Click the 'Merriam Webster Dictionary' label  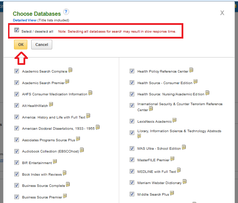[159, 183]
